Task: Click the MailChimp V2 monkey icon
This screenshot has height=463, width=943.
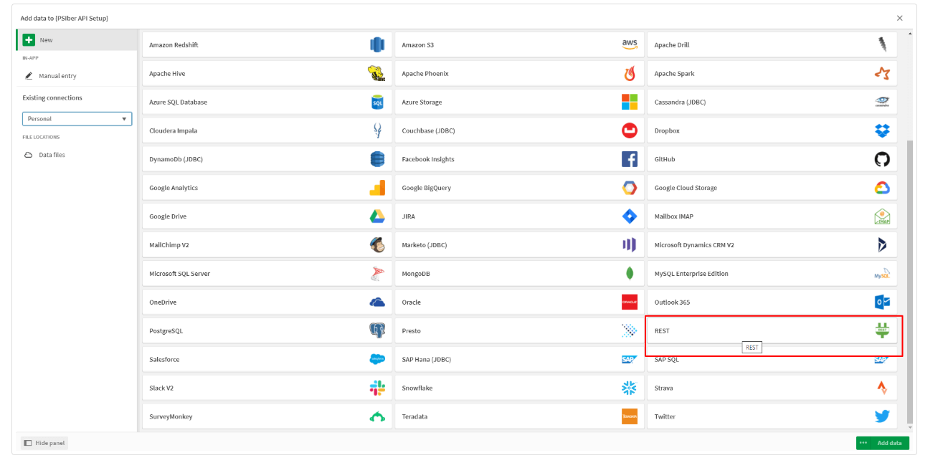Action: tap(377, 245)
